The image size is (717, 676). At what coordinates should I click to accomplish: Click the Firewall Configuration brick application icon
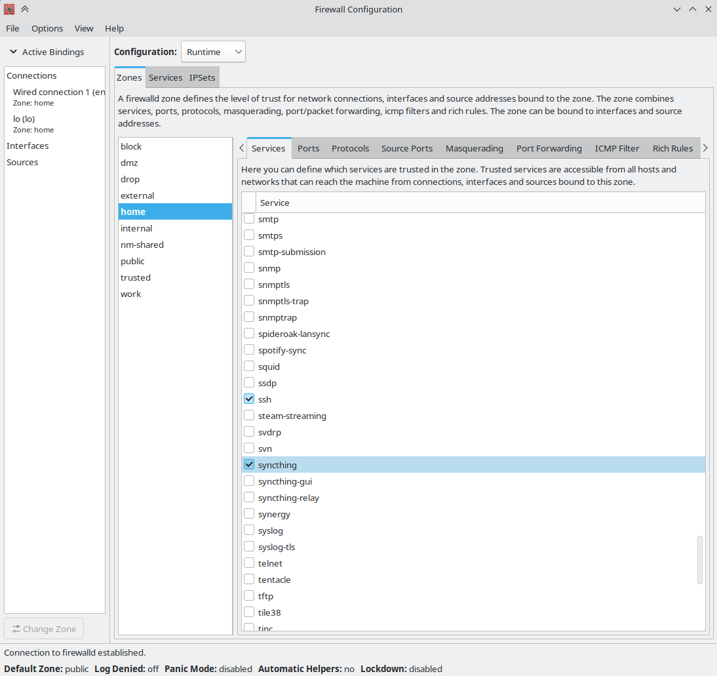9,9
